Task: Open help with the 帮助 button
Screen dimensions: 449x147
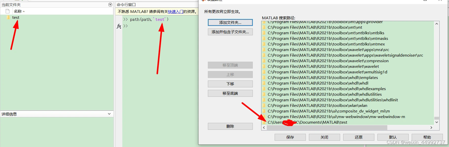Action: click(427, 137)
